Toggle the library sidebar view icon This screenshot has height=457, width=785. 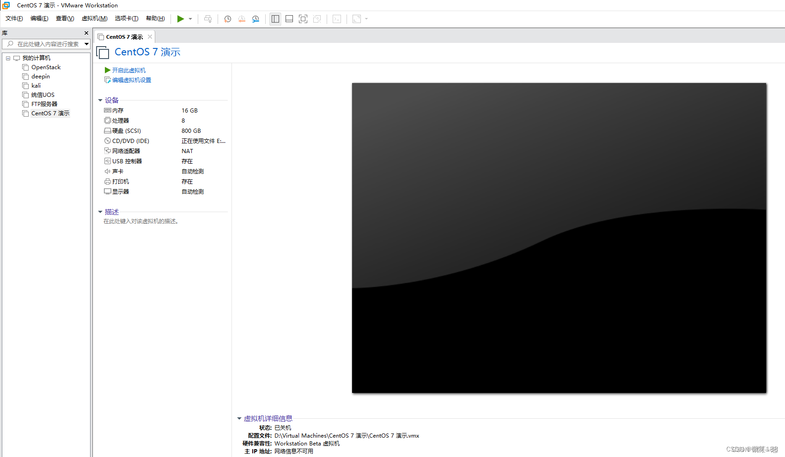(x=275, y=19)
